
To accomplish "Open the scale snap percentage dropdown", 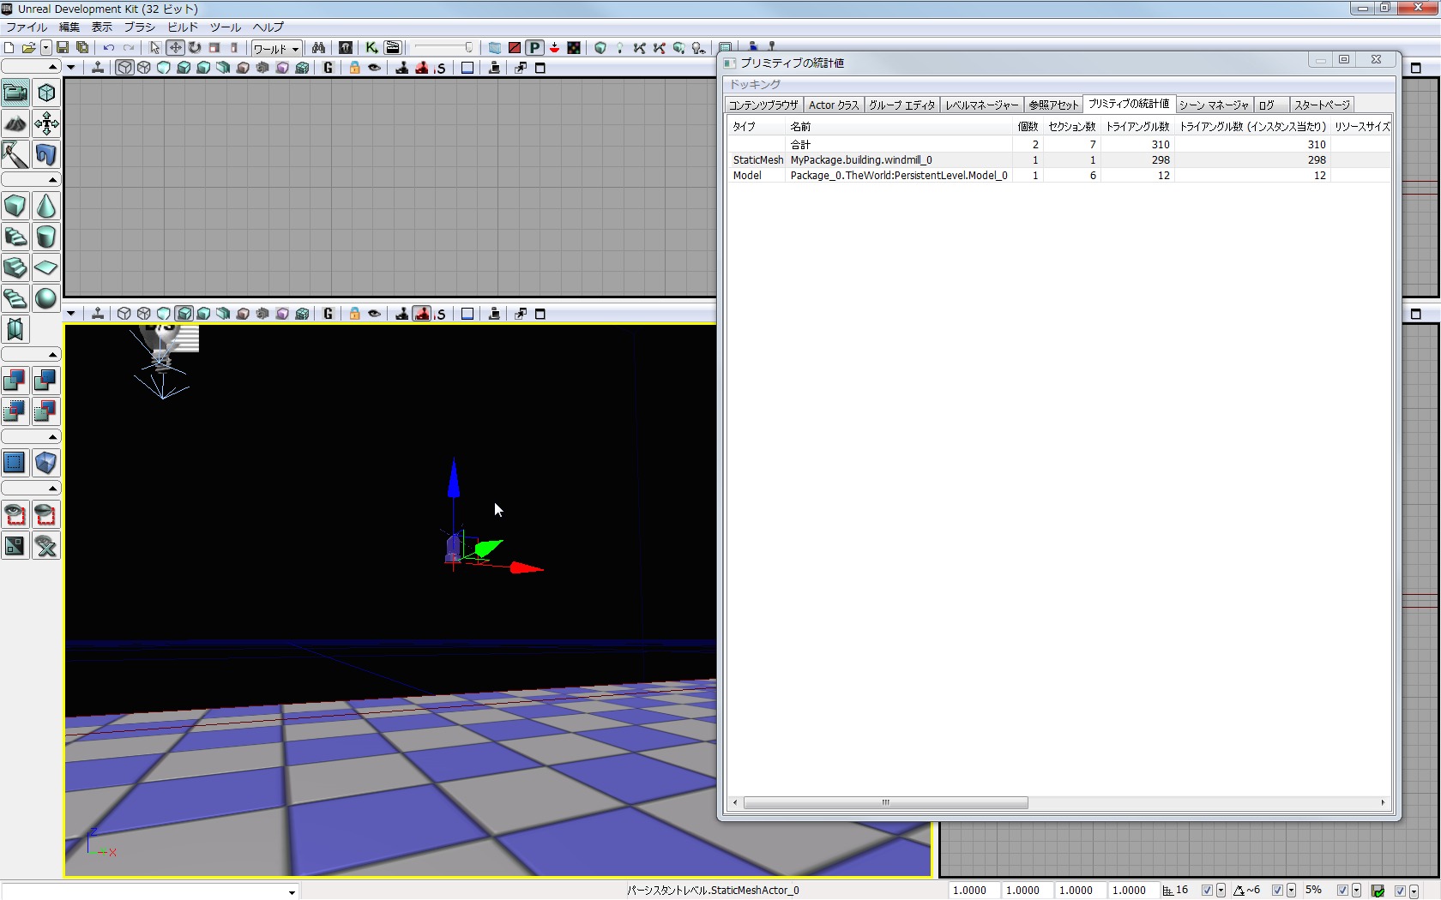I will (1356, 891).
